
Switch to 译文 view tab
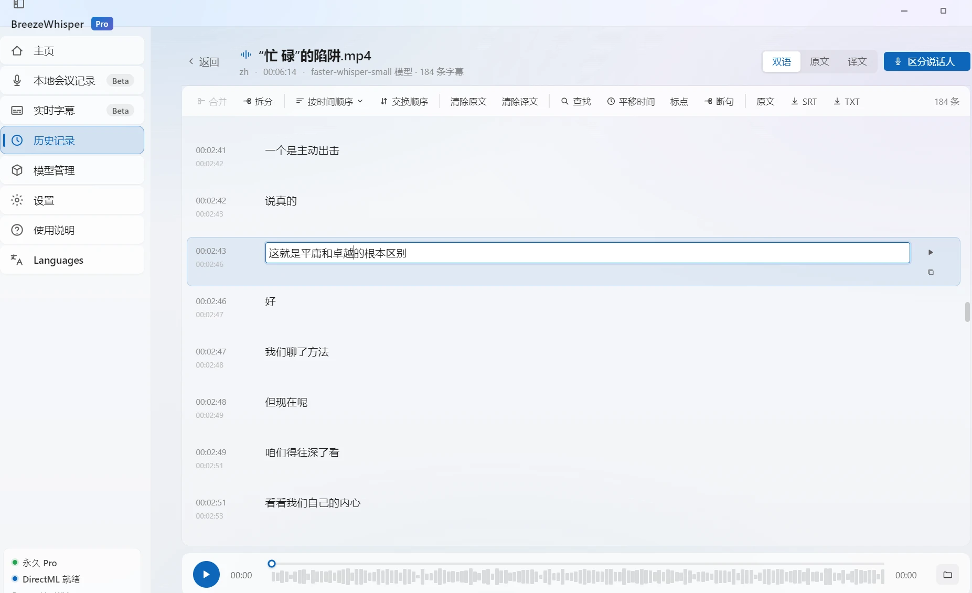(x=857, y=62)
